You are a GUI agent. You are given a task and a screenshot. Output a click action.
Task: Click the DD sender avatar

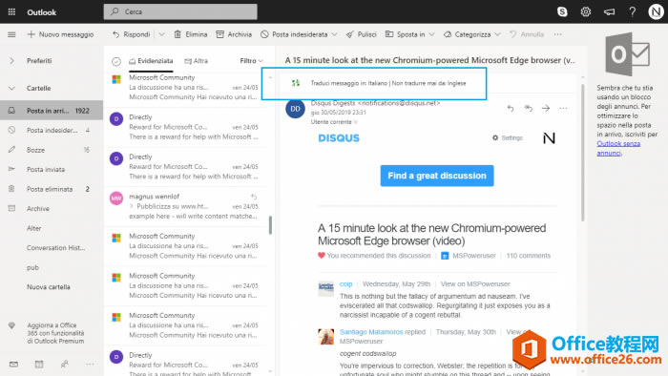click(x=295, y=109)
